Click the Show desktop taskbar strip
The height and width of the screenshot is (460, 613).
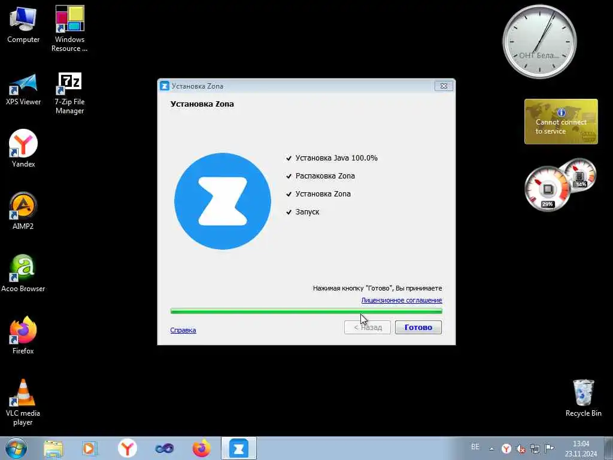pyautogui.click(x=609, y=448)
